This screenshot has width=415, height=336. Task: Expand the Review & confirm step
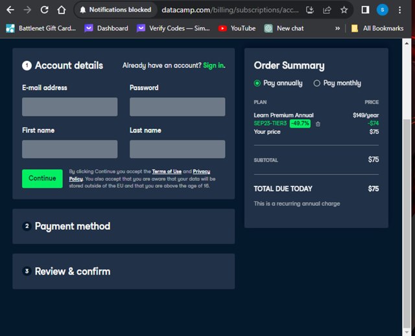pyautogui.click(x=124, y=271)
